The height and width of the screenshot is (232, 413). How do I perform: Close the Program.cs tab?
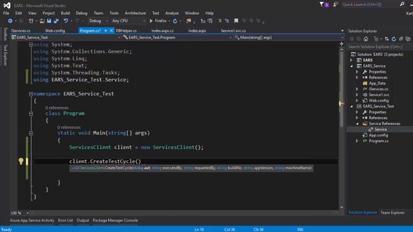coord(112,31)
